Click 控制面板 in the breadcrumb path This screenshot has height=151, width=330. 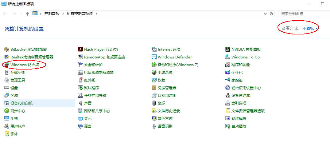52,14
